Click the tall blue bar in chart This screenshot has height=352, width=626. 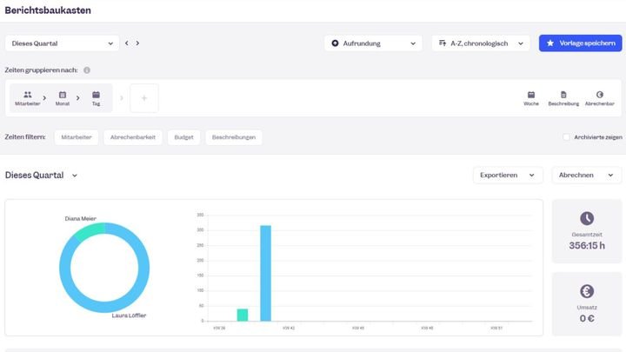tap(266, 274)
